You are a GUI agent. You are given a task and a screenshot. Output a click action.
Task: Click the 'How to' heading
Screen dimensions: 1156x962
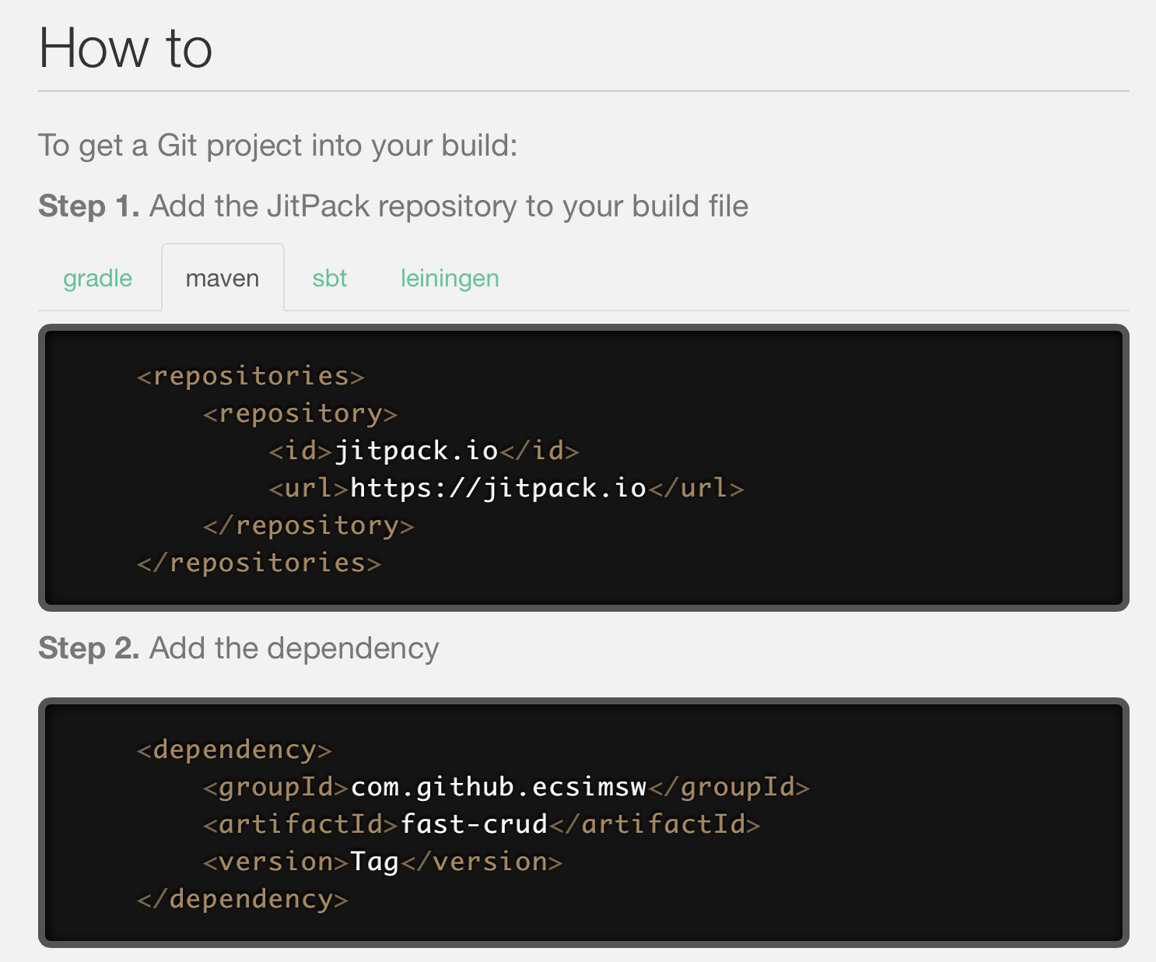pos(125,47)
